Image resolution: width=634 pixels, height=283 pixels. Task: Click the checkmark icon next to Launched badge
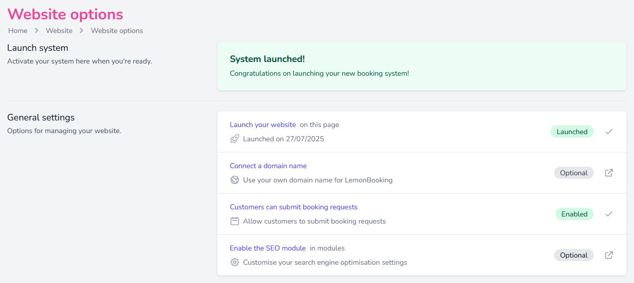[609, 132]
